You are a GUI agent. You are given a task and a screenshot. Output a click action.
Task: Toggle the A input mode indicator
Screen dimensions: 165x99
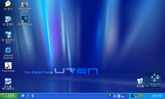(x=115, y=96)
